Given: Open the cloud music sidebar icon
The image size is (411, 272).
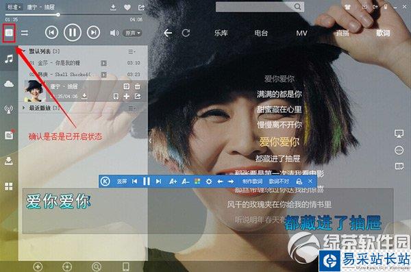Looking at the screenshot, I should coord(9,84).
